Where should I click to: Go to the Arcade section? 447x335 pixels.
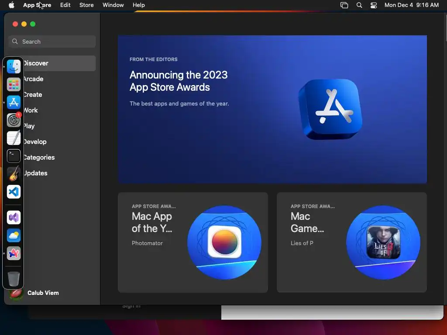pos(52,79)
